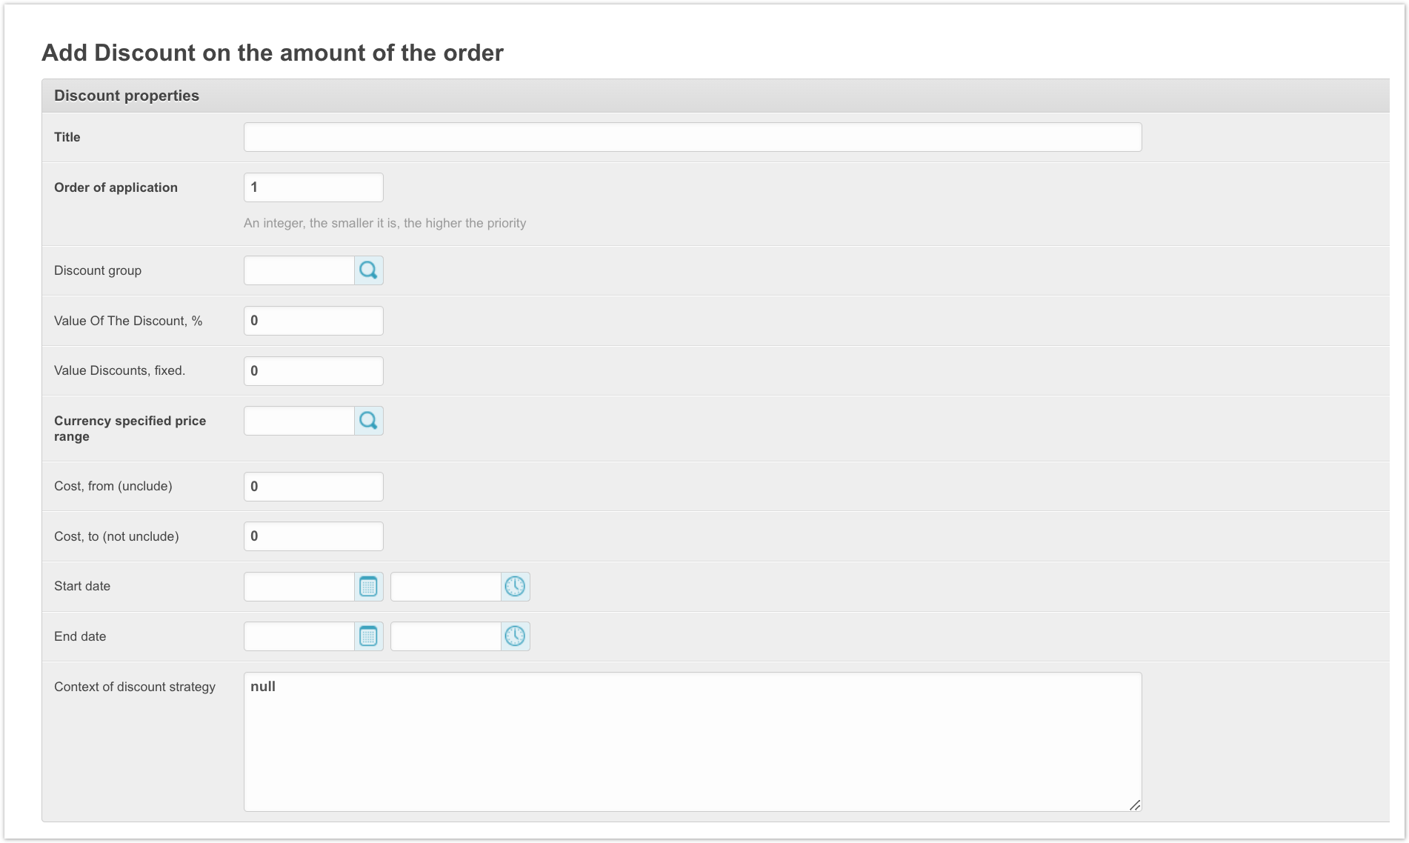The image size is (1409, 843).
Task: Click the Start time text input
Action: (x=446, y=587)
